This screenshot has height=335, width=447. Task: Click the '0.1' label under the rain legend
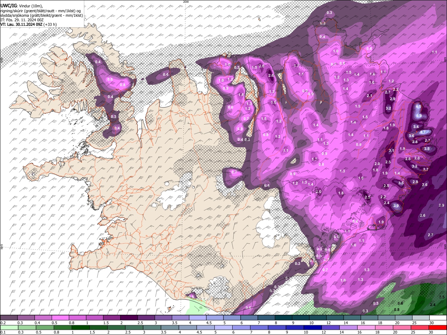click(3, 332)
